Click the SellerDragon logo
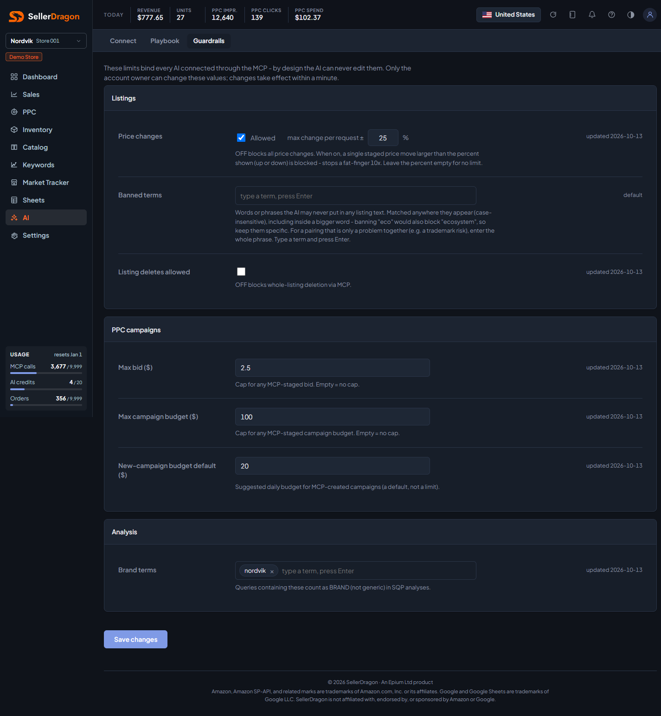 (45, 17)
